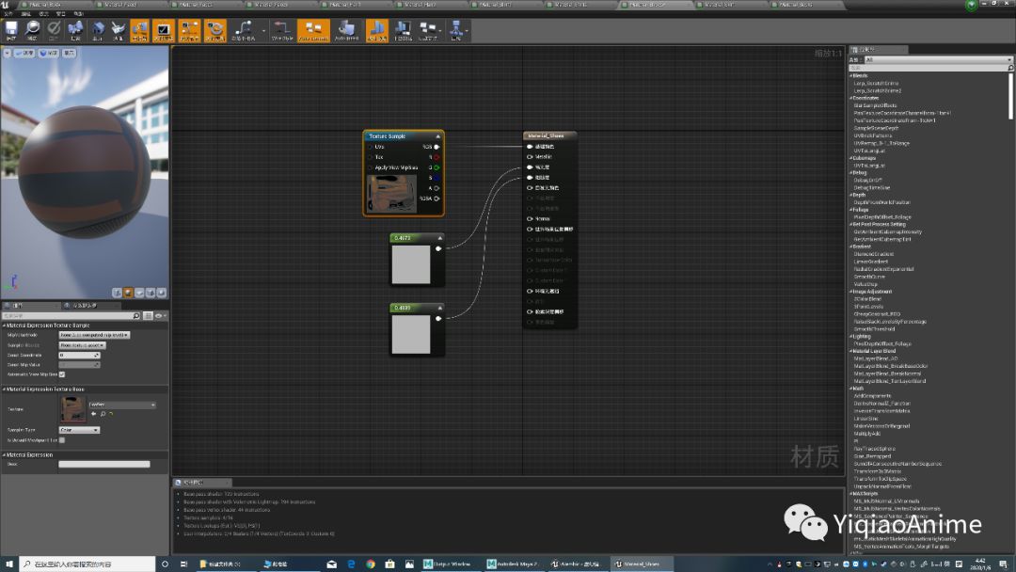
Task: Click the Desc input field under Material Expression
Action: tap(105, 463)
